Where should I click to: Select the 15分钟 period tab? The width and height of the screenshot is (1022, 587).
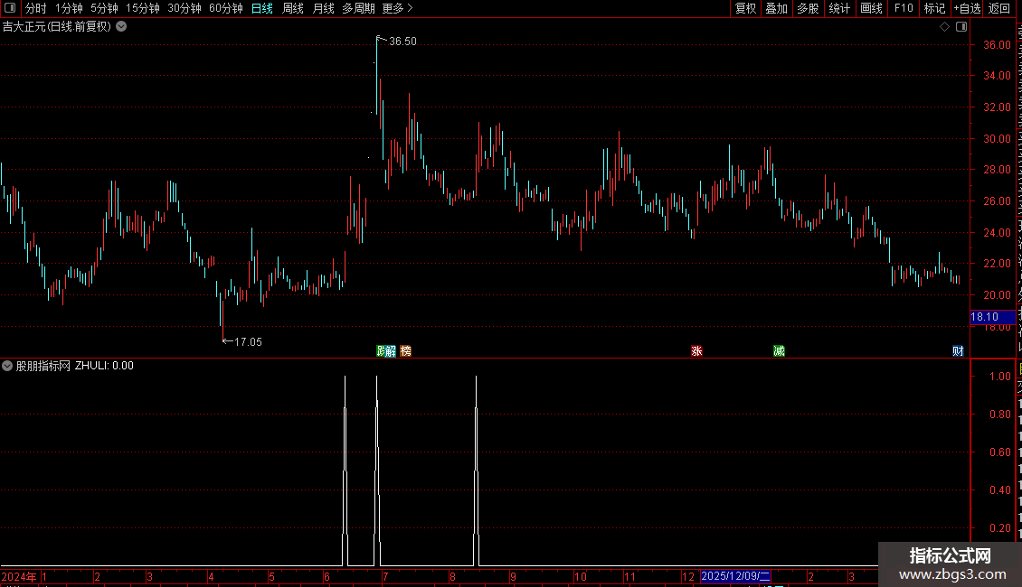pos(143,8)
